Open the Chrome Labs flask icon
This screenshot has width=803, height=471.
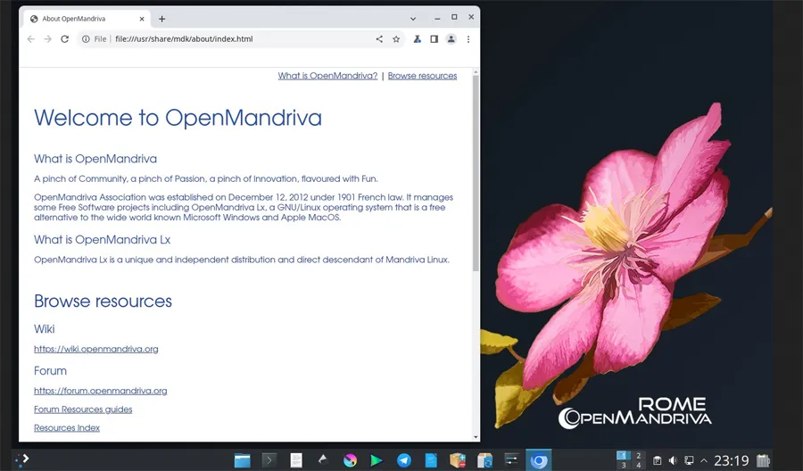point(418,39)
